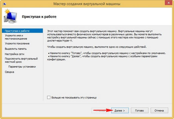Close the virtual machine wizard window
Screen dimensions: 174x119
[x=169, y=3]
